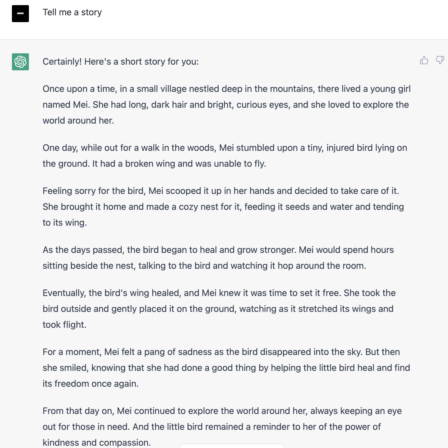Click the thumbs up feedback icon
The width and height of the screenshot is (448, 448).
click(x=424, y=60)
